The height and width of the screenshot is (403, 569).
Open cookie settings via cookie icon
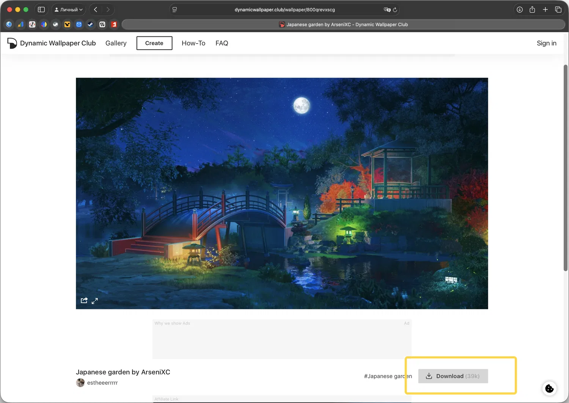pyautogui.click(x=549, y=388)
